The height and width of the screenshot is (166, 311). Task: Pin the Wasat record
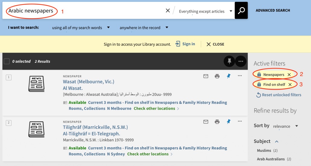[x=229, y=76]
